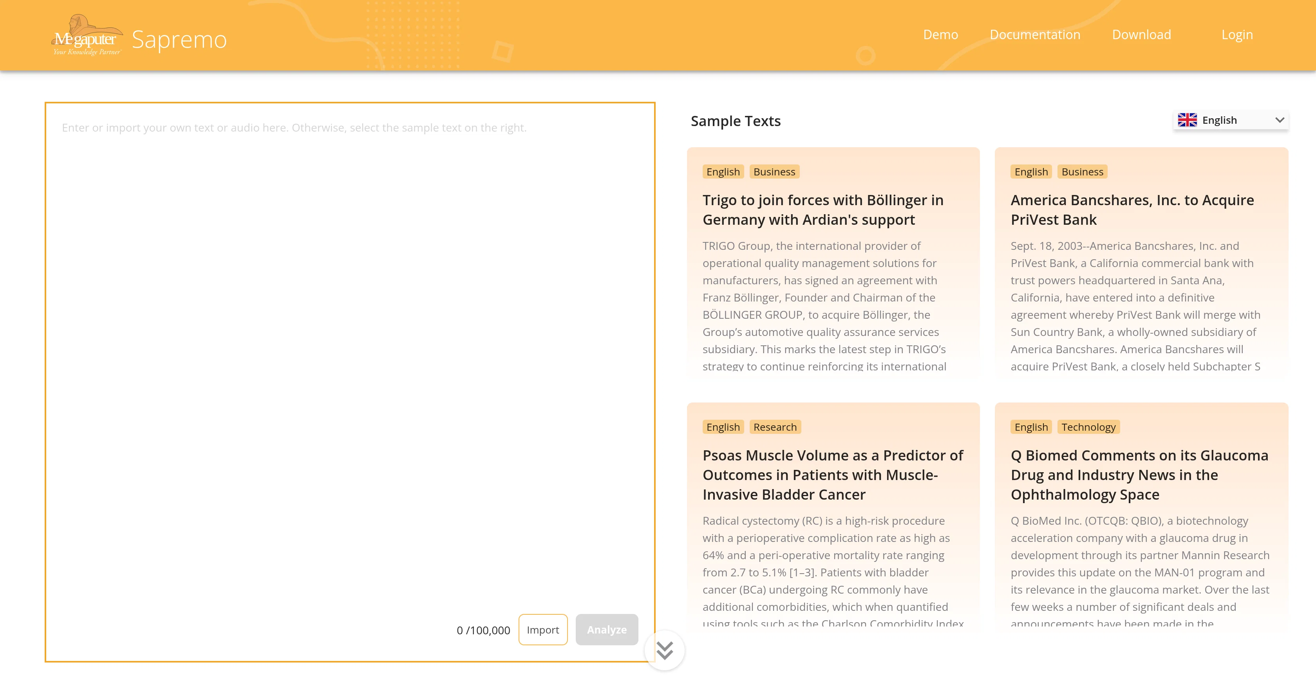Click the Megaputer sphinx logo
Viewport: 1316px width, 686px height.
(x=87, y=35)
